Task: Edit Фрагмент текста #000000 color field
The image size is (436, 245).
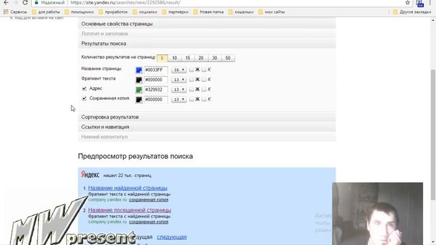Action: (x=156, y=80)
